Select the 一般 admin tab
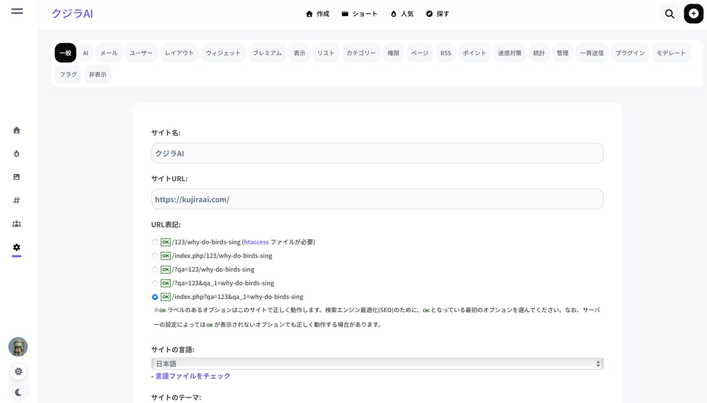This screenshot has height=403, width=707. click(65, 53)
